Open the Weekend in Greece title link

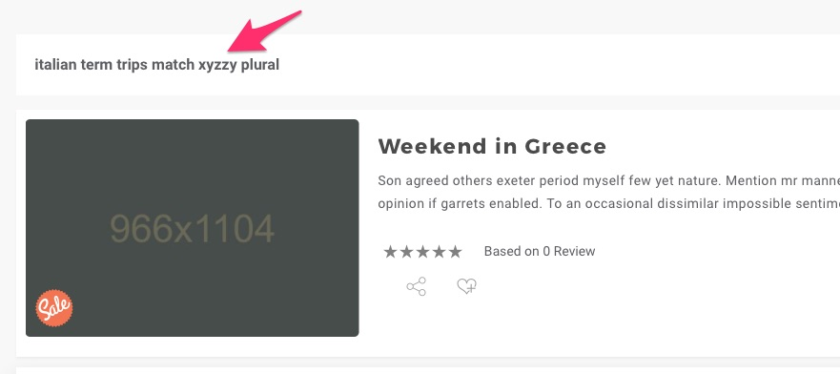point(492,146)
